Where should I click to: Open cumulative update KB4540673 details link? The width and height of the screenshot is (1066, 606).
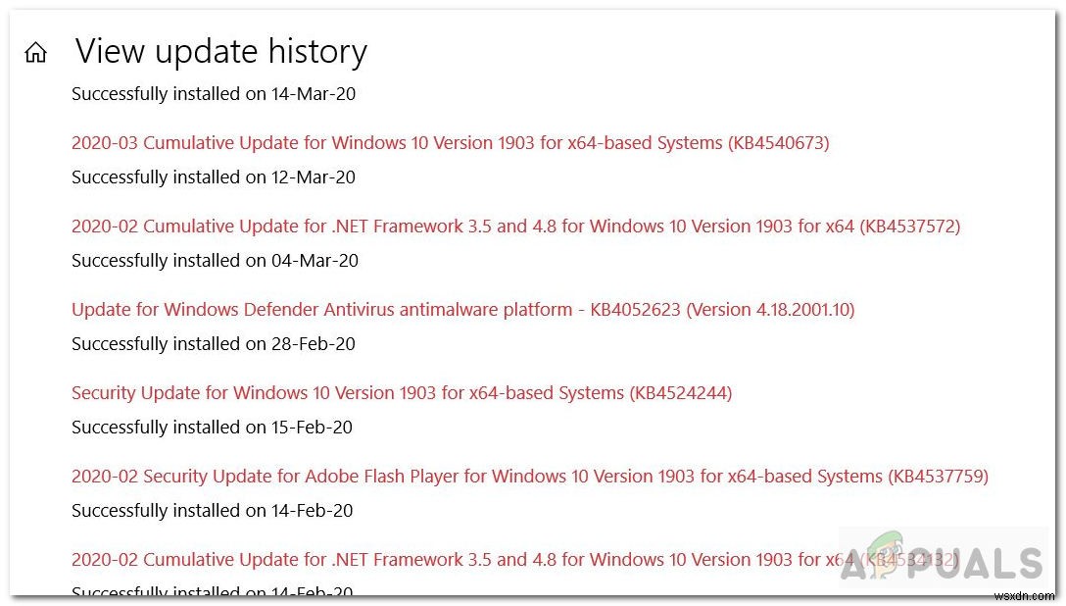tap(450, 142)
